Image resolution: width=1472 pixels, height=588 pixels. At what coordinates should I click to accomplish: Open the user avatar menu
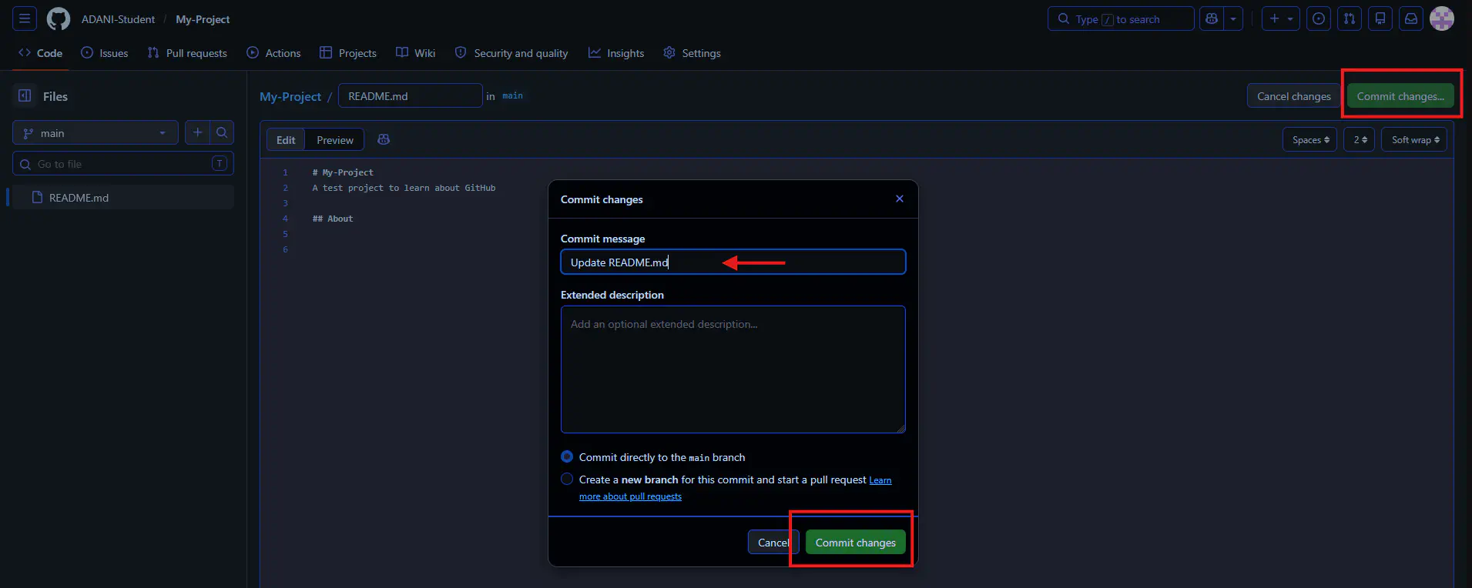coord(1442,18)
